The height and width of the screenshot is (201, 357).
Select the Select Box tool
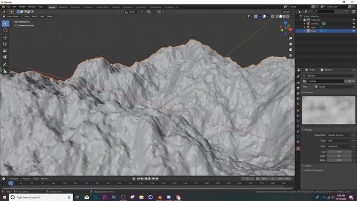tap(5, 23)
